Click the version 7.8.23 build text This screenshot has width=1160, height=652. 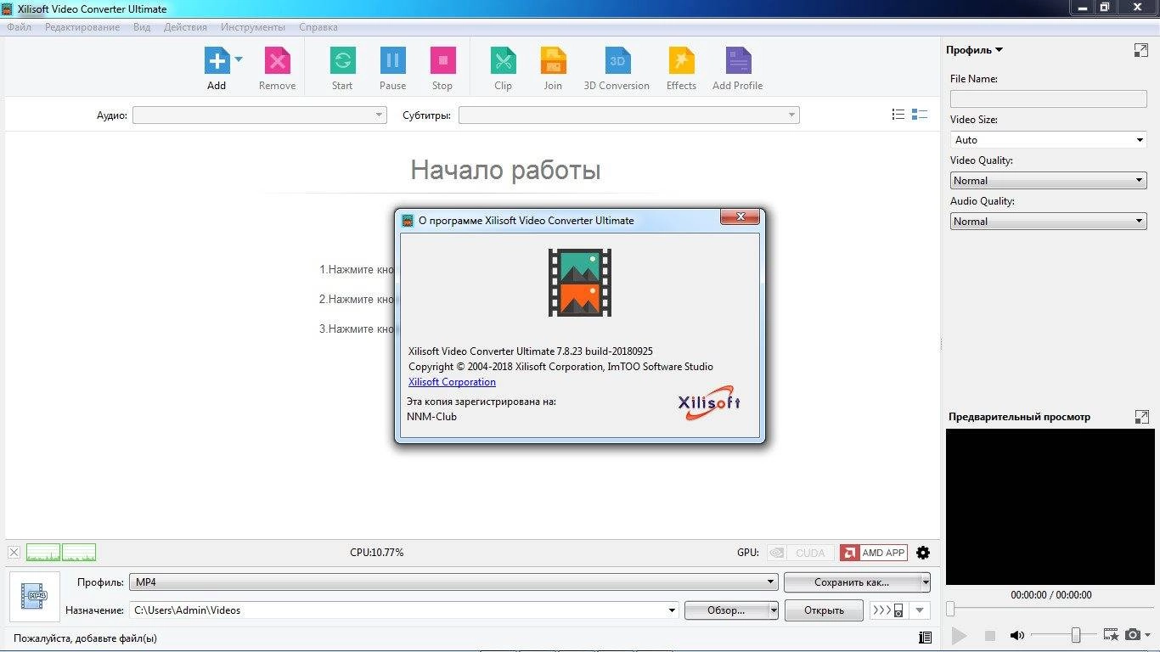[531, 351]
